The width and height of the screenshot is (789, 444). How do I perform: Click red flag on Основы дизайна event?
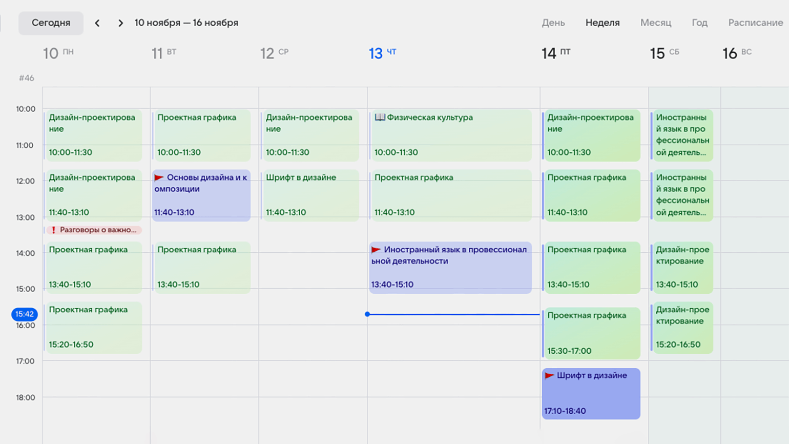(159, 177)
